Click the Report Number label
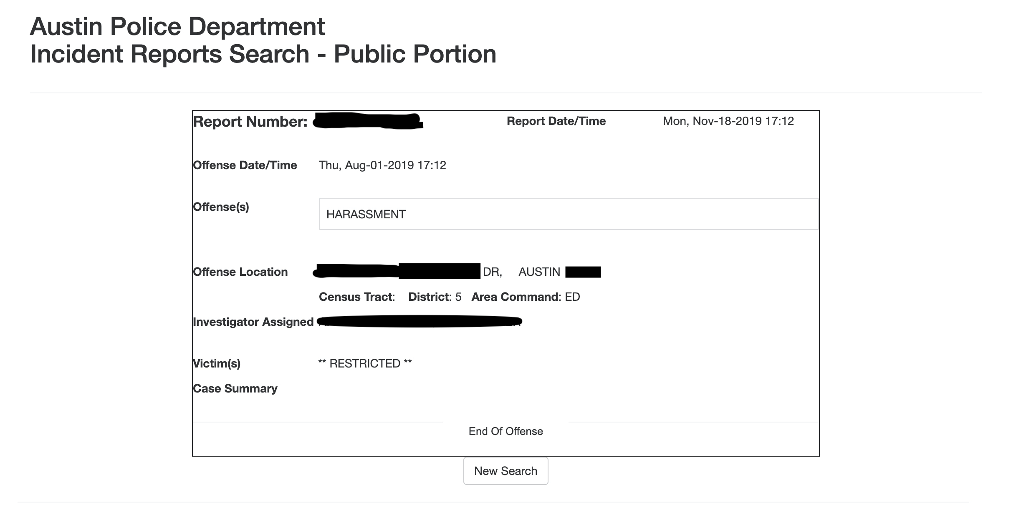1011x505 pixels. point(250,122)
